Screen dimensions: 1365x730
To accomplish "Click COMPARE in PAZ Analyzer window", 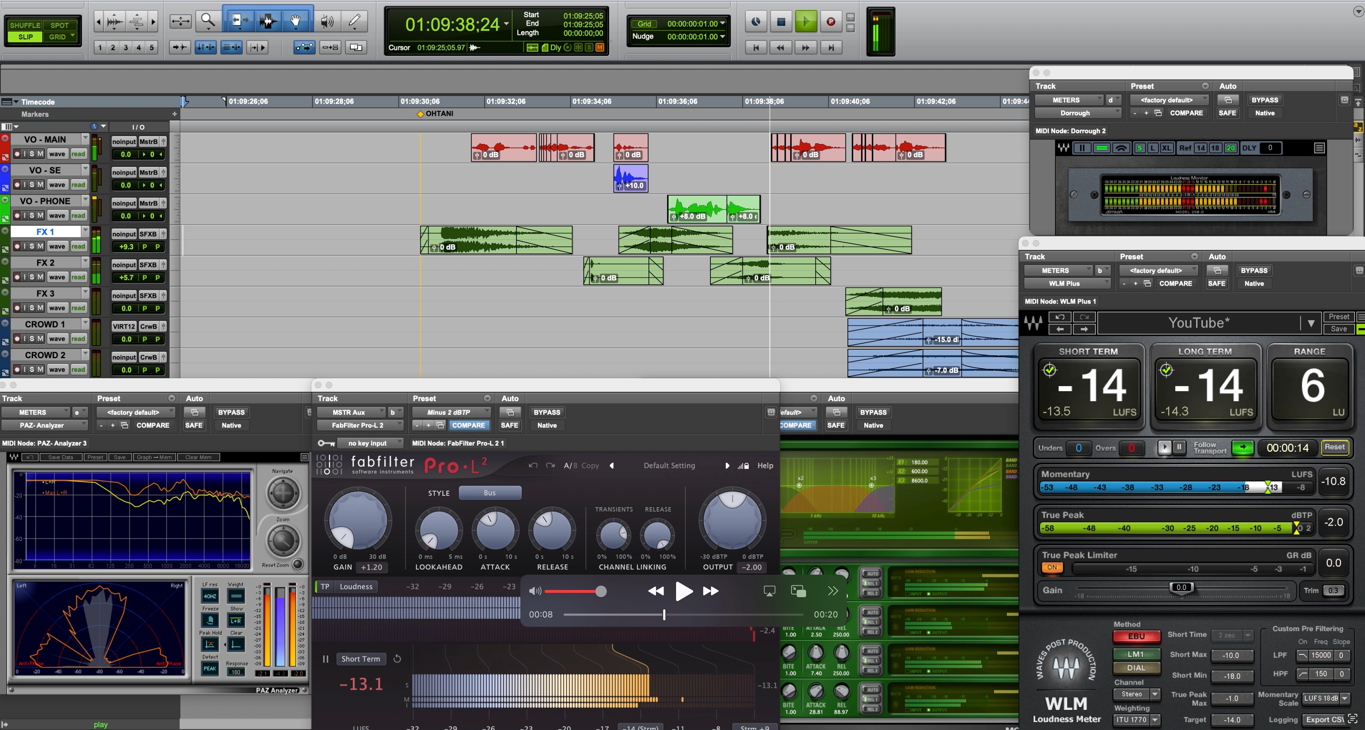I will coord(152,425).
